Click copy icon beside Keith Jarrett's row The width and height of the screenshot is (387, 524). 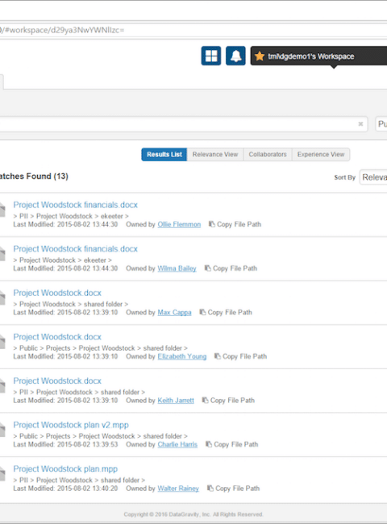pyautogui.click(x=206, y=400)
